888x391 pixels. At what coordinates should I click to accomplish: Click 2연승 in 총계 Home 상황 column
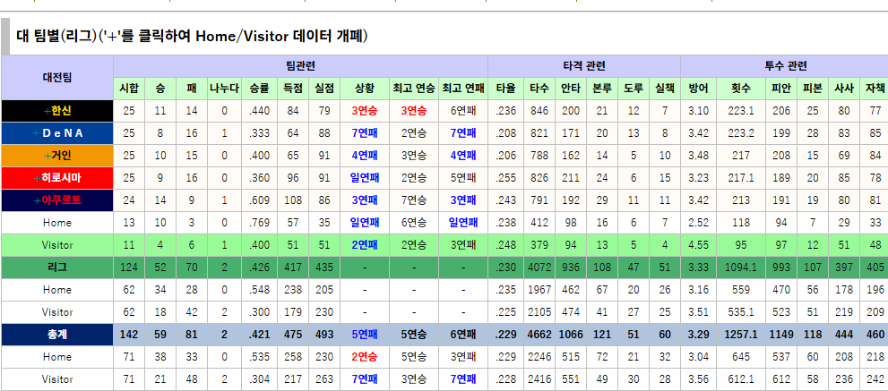pos(365,357)
